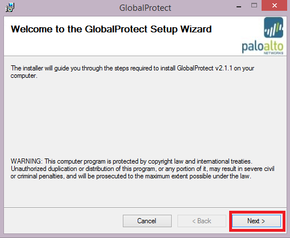Click Next to continue setup
290x238 pixels.
point(256,221)
